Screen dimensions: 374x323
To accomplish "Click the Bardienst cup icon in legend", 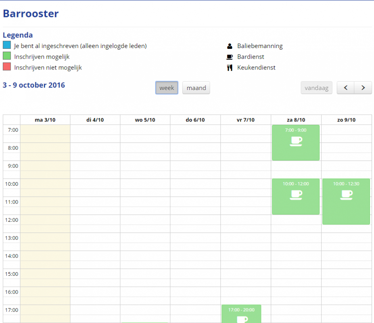I will tap(230, 57).
